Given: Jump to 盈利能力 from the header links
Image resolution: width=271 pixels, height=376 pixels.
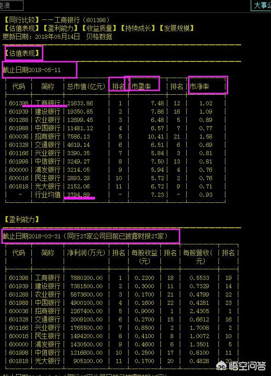Looking at the screenshot, I should click(60, 28).
